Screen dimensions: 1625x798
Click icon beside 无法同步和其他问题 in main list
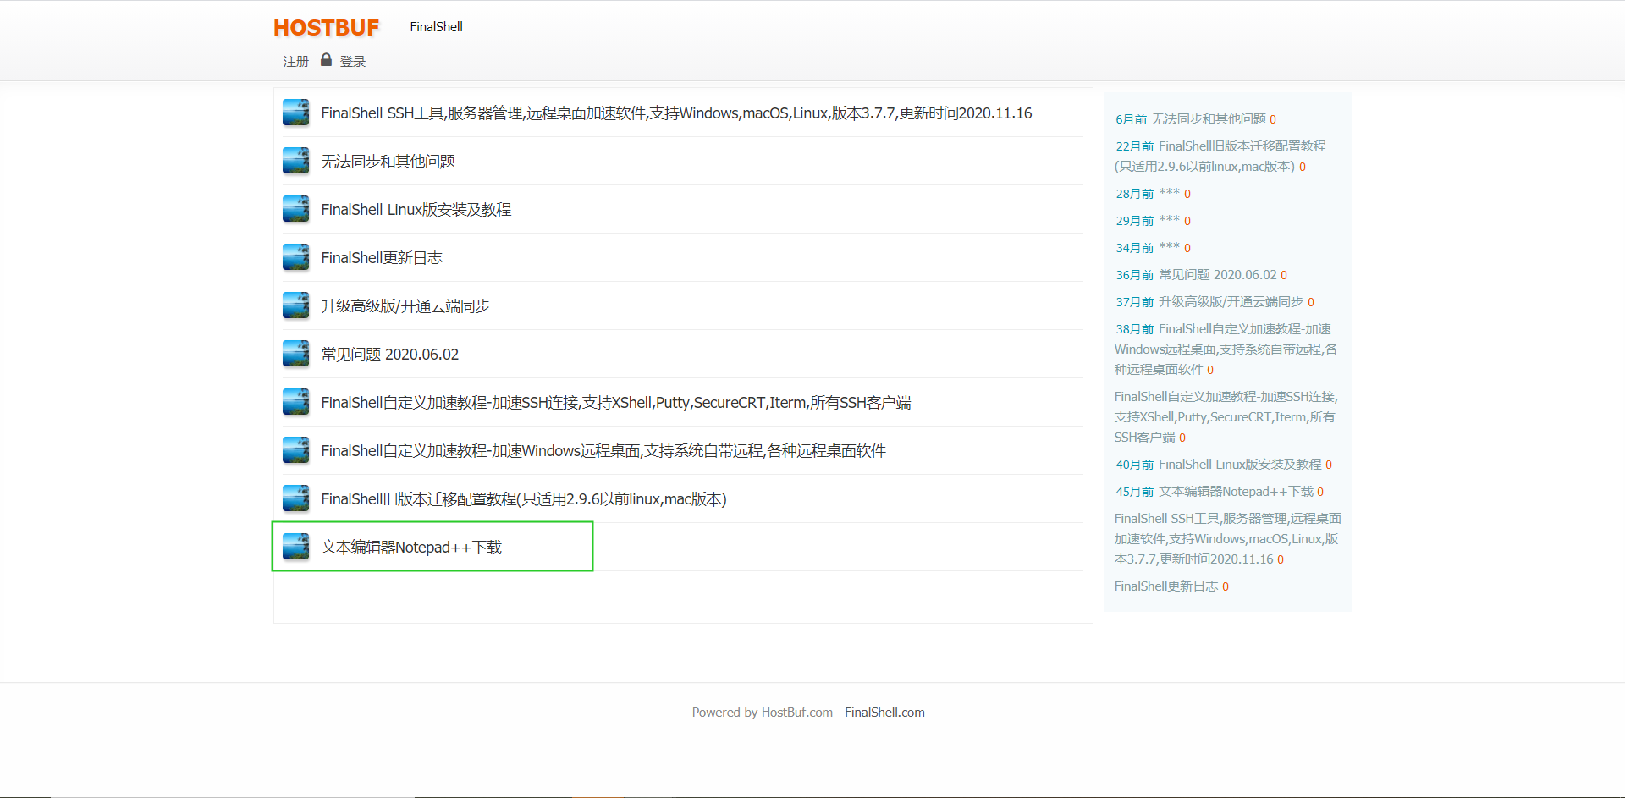pyautogui.click(x=295, y=161)
